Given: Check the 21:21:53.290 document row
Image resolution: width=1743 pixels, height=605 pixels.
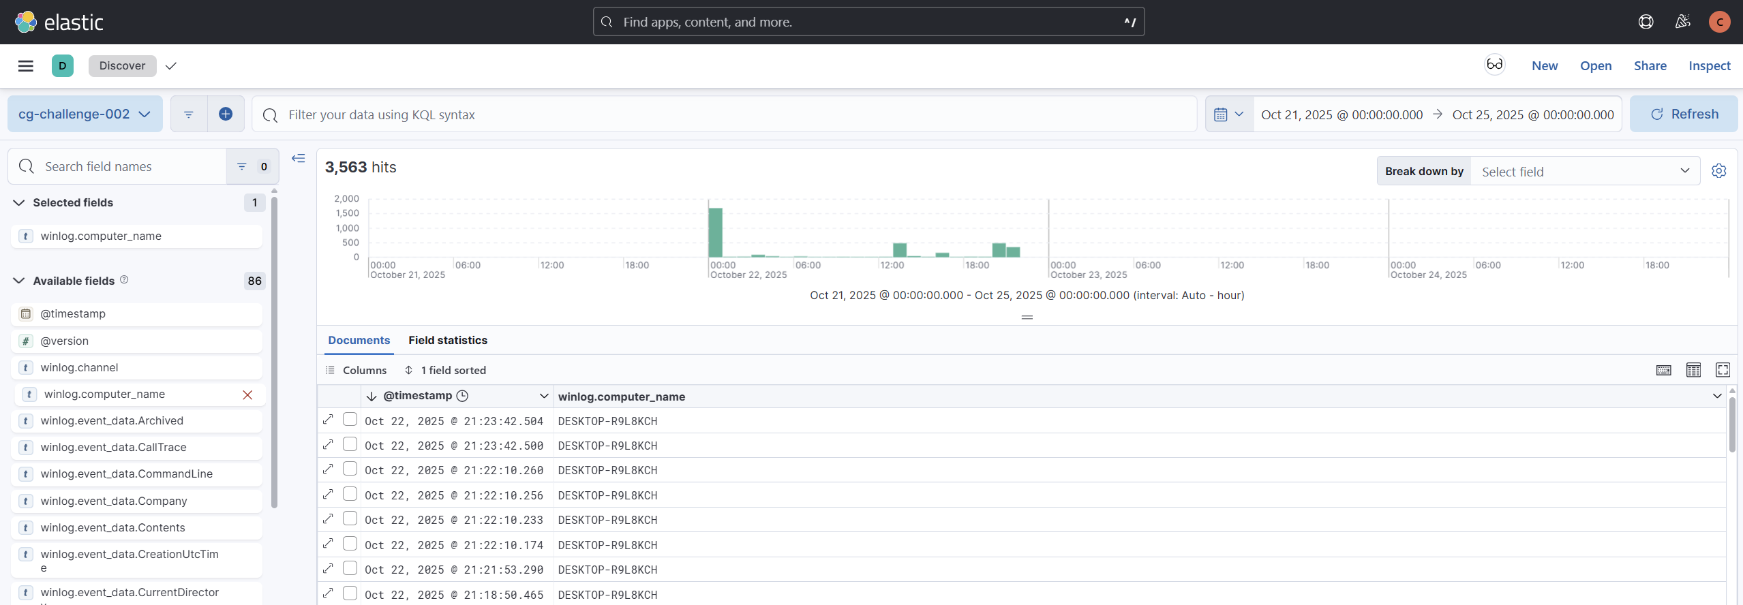Looking at the screenshot, I should 350,568.
